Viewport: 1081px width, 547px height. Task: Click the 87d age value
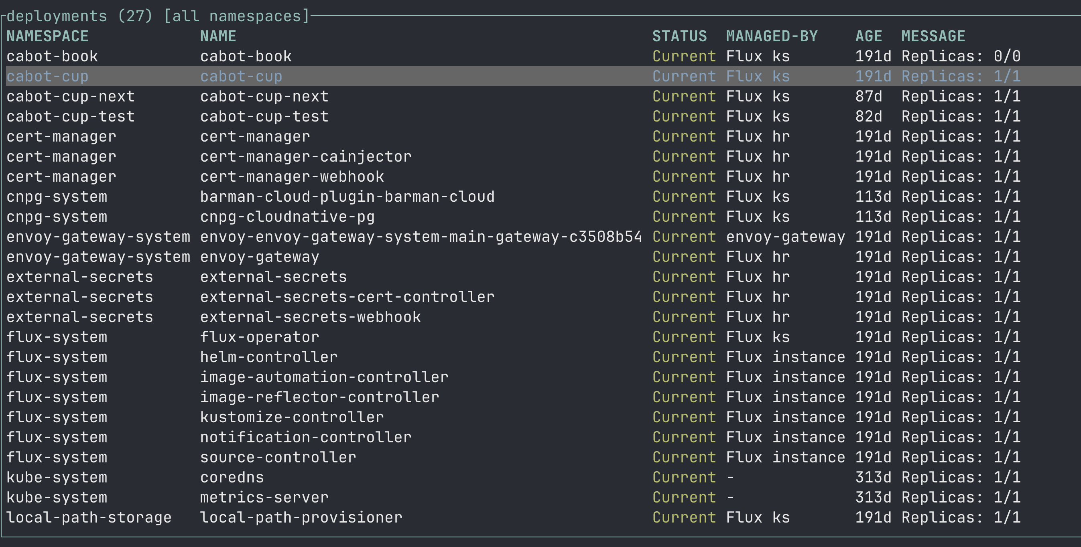869,97
